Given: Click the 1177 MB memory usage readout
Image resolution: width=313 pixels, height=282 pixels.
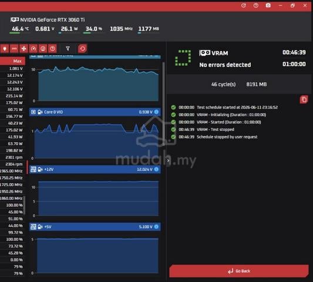Looking at the screenshot, I should click(x=149, y=29).
